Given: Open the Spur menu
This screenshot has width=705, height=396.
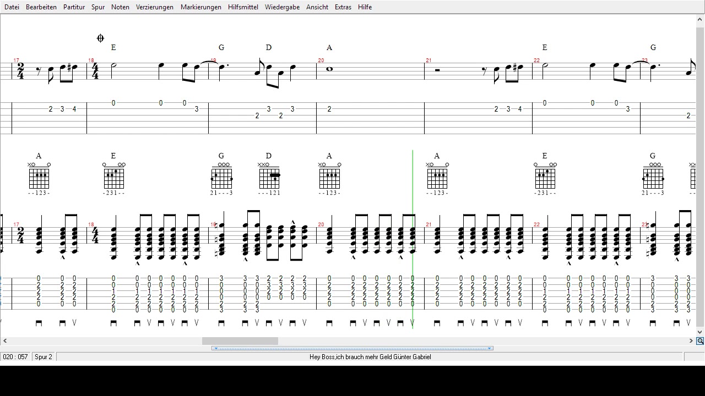Looking at the screenshot, I should pyautogui.click(x=98, y=7).
